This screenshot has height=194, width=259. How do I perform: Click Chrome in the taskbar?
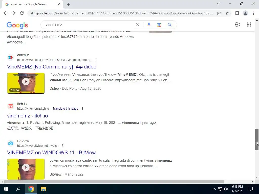coord(31,189)
